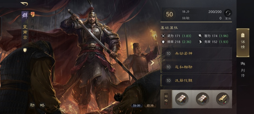This screenshot has width=254, height=114.
Task: Expand the 忘私相助 skill entry
Action: pyautogui.click(x=196, y=67)
